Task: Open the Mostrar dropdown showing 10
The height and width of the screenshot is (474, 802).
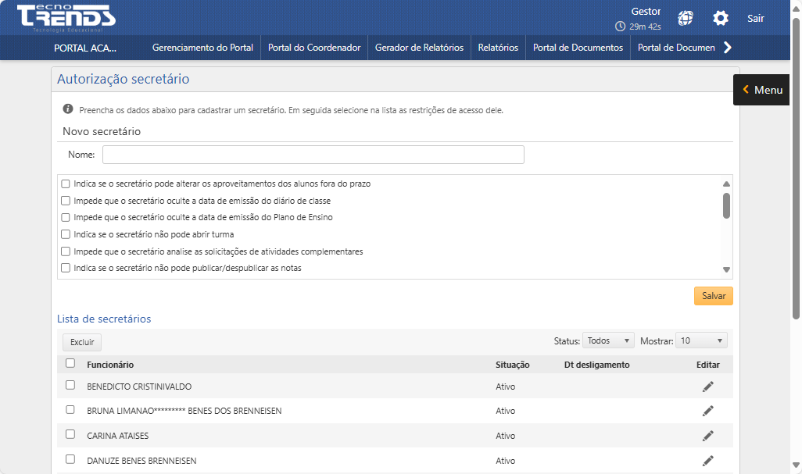Action: [x=701, y=340]
